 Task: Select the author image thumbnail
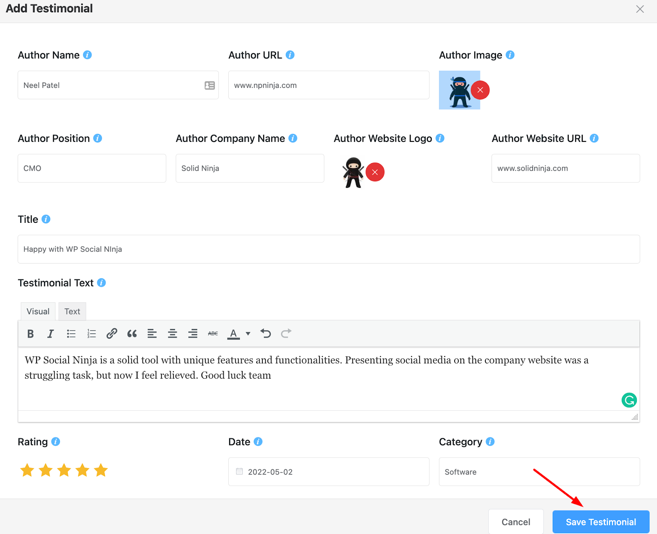tap(459, 90)
